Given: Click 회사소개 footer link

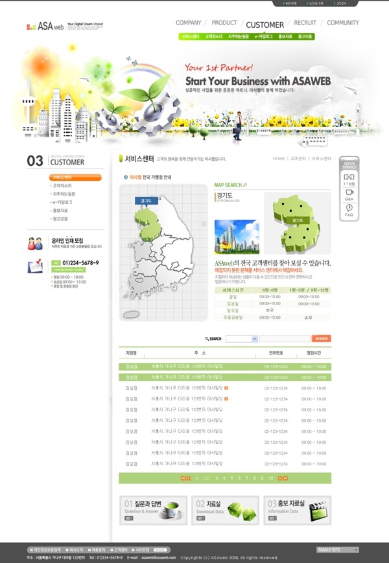Looking at the screenshot, I should tap(75, 549).
